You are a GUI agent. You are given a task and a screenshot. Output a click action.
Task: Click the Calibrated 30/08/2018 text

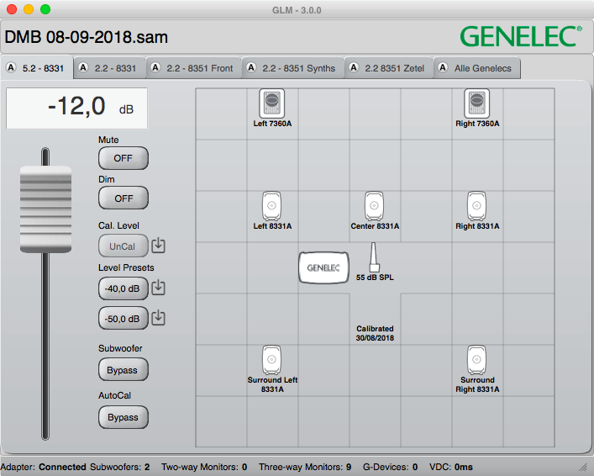[375, 333]
